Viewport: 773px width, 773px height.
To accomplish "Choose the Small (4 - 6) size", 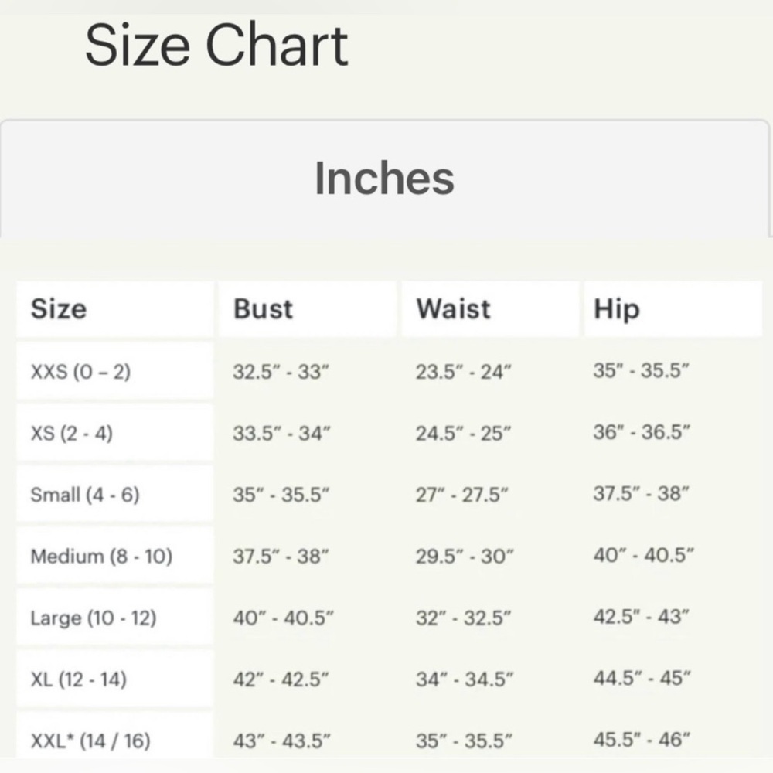I will tap(85, 495).
